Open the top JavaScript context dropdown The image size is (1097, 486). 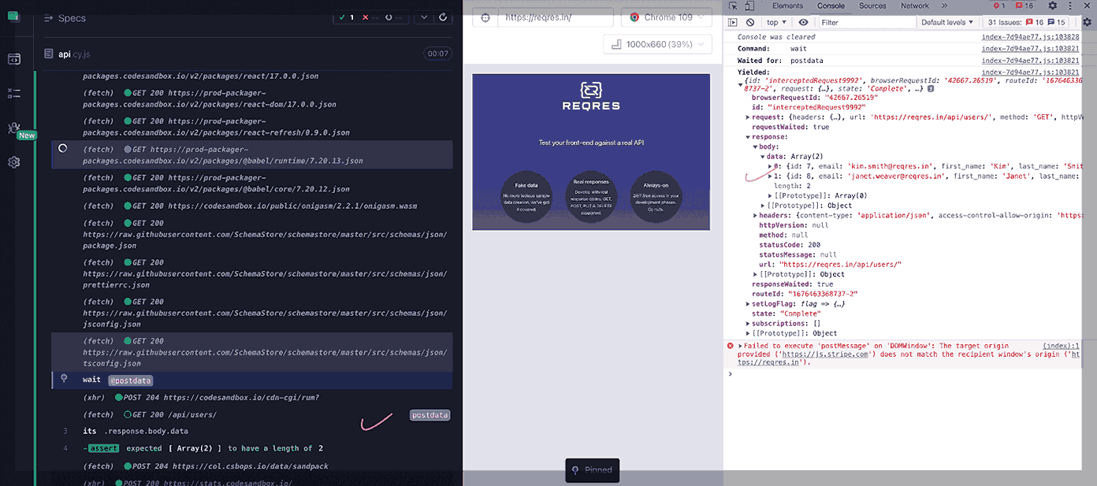(776, 23)
